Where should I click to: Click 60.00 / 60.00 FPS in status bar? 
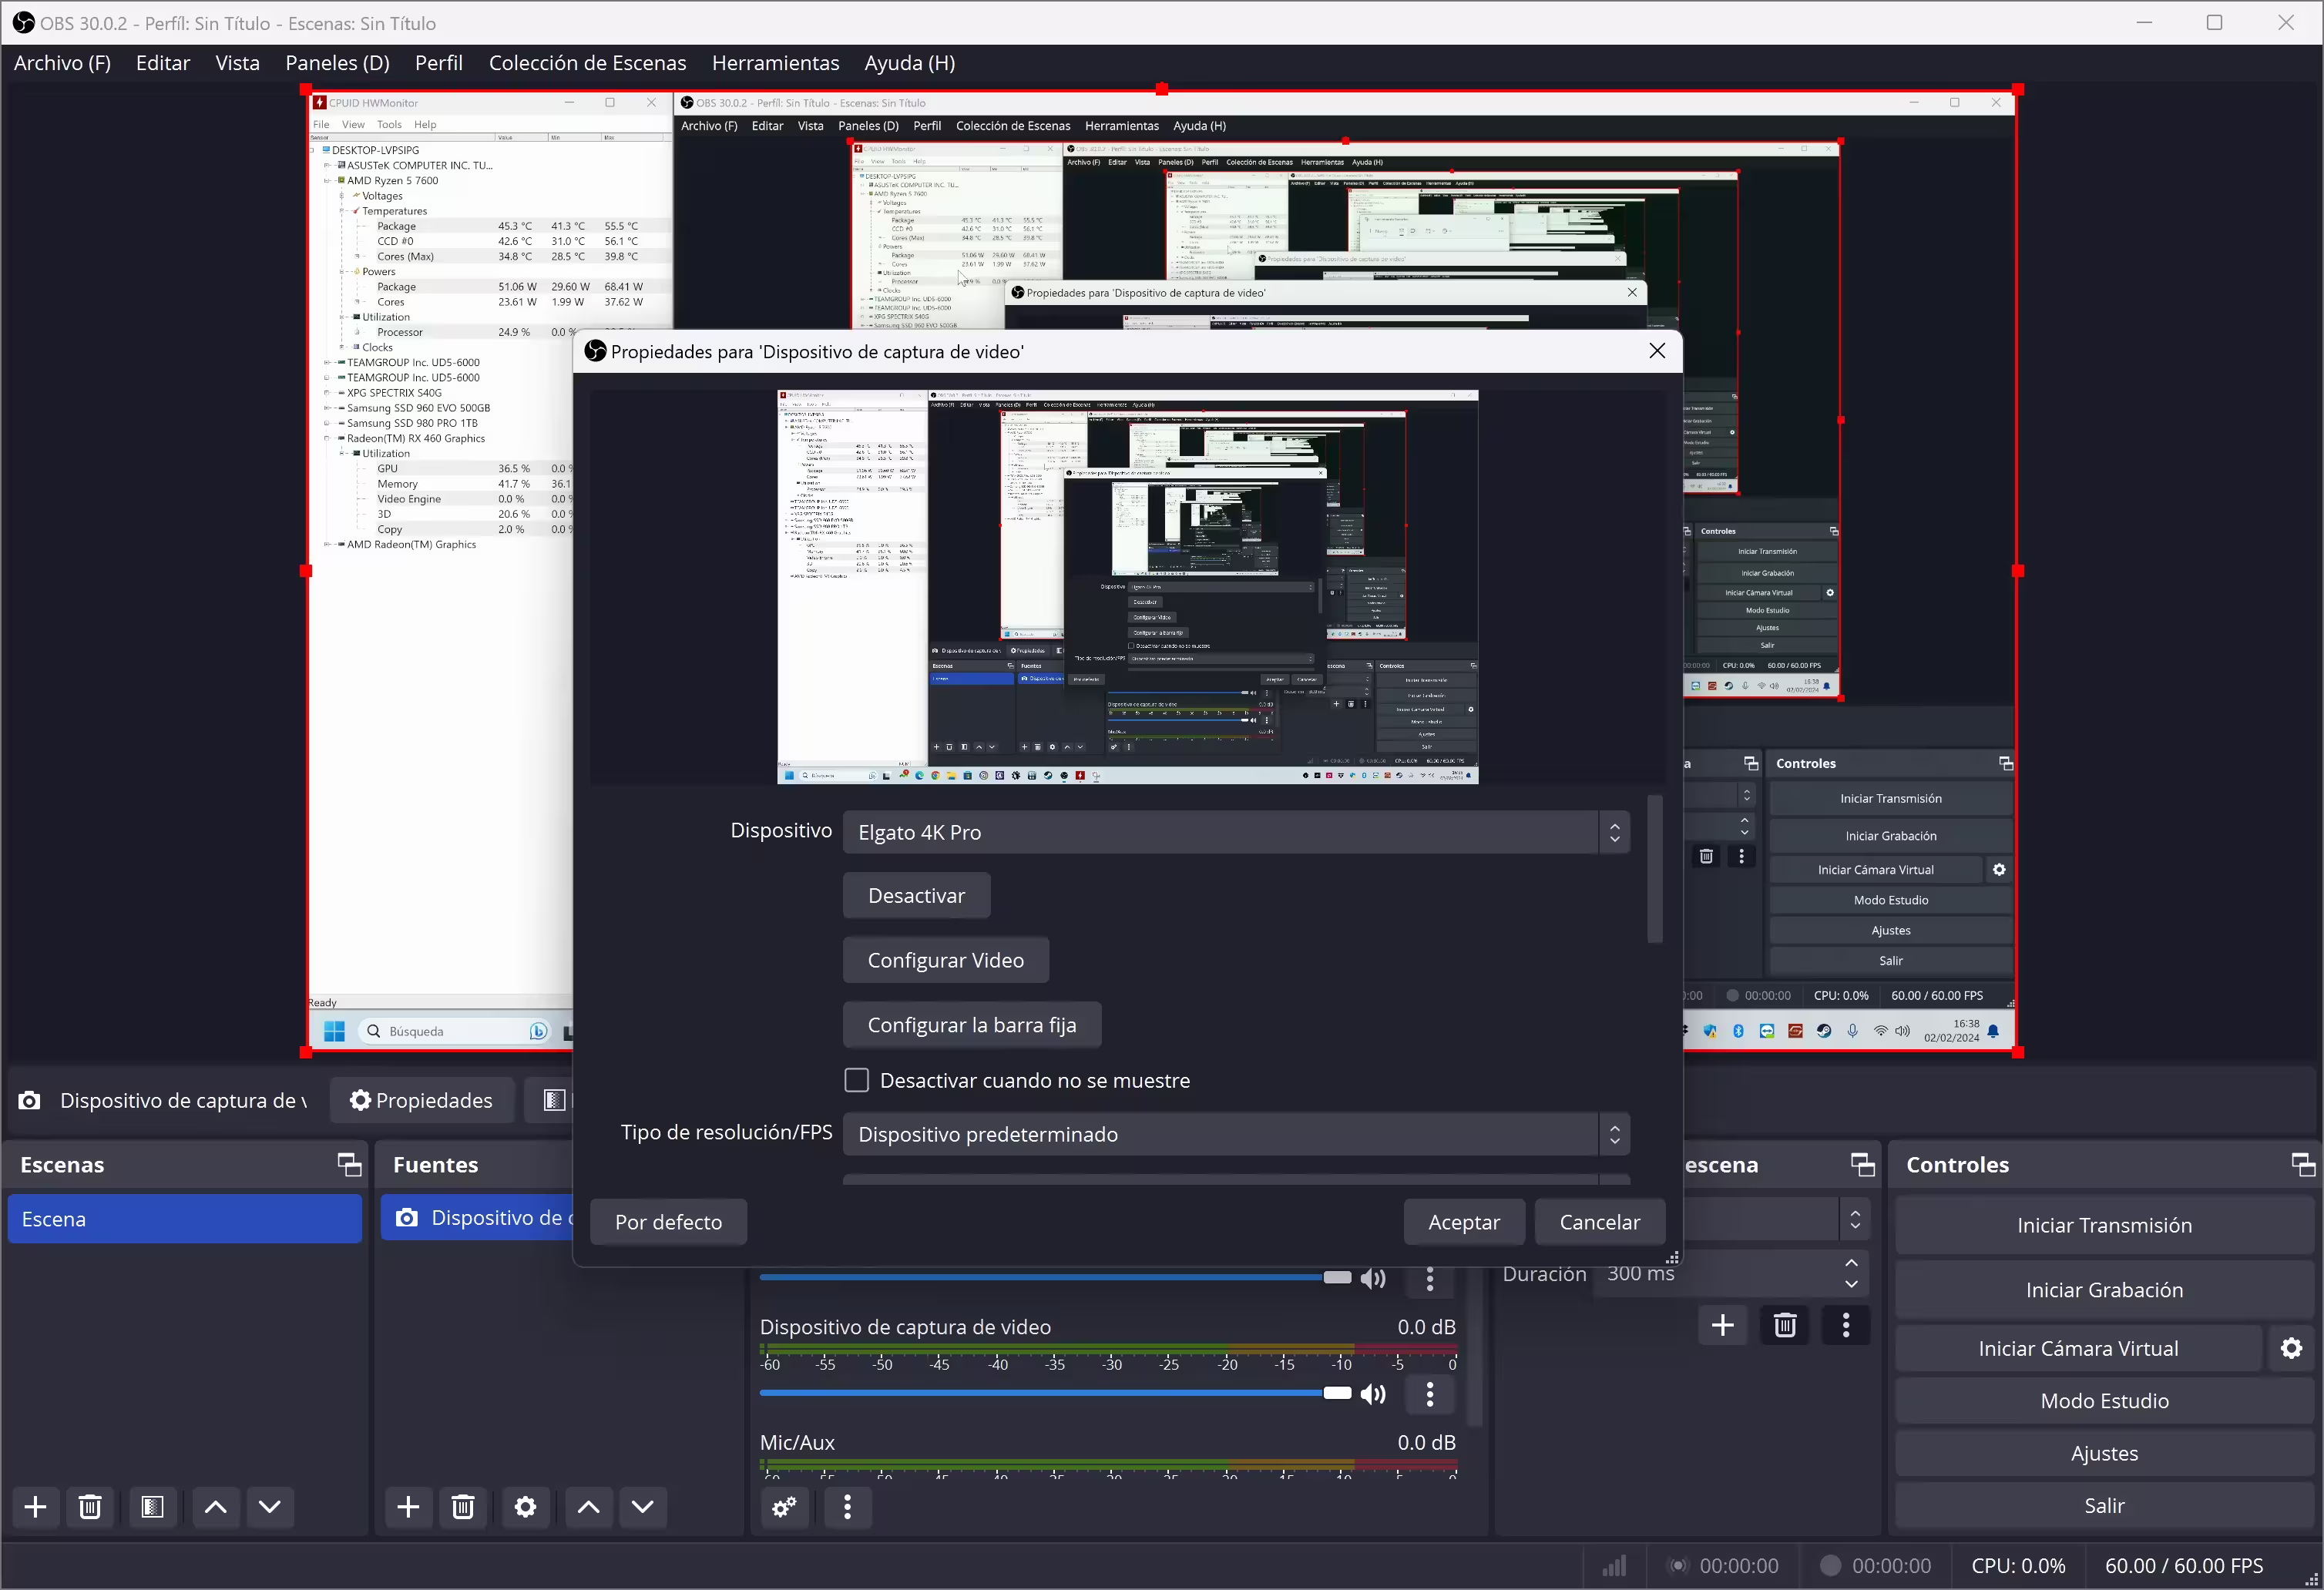point(2184,1566)
